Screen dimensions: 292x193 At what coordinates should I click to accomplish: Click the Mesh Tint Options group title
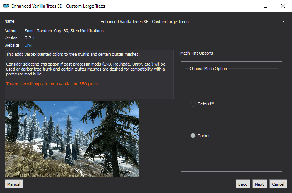pyautogui.click(x=197, y=53)
